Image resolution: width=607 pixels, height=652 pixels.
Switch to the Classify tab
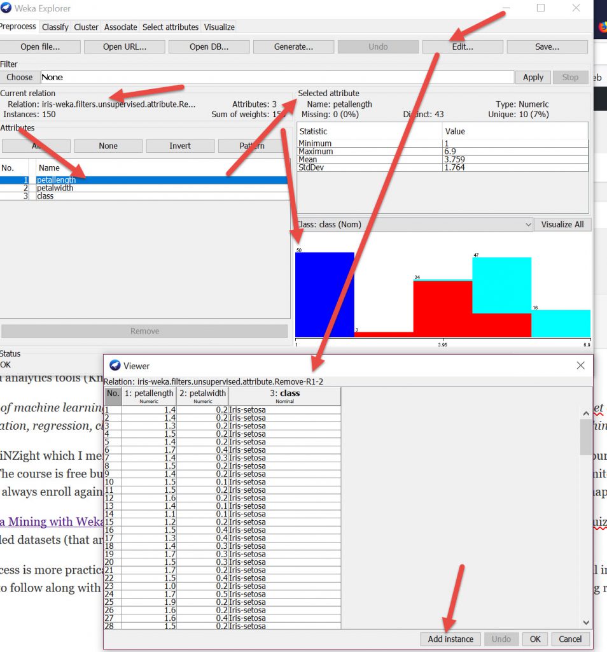55,27
